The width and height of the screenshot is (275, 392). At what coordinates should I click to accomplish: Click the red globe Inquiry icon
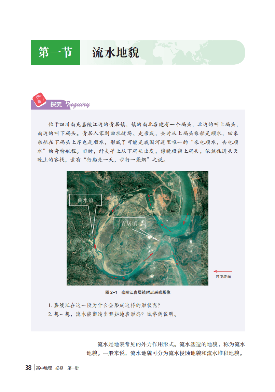click(x=39, y=100)
